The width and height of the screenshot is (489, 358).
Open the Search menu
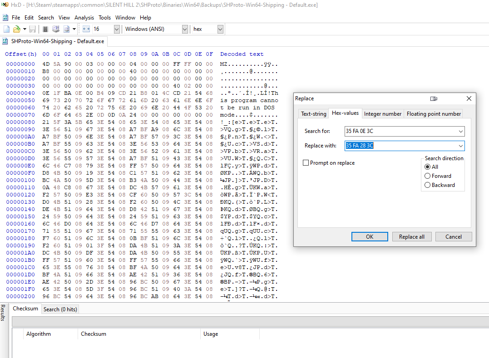pyautogui.click(x=46, y=18)
